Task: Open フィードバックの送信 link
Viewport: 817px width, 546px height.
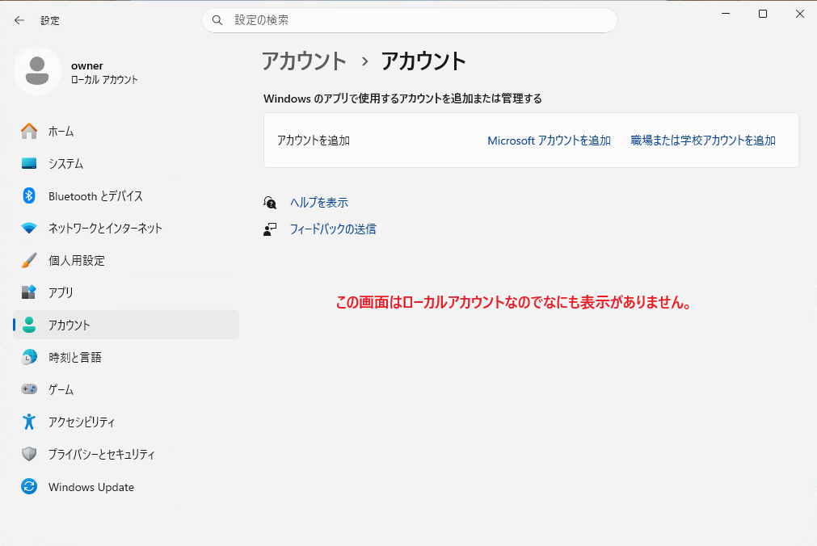Action: (332, 229)
